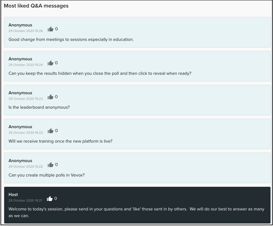Click the Host sender name

point(13,194)
